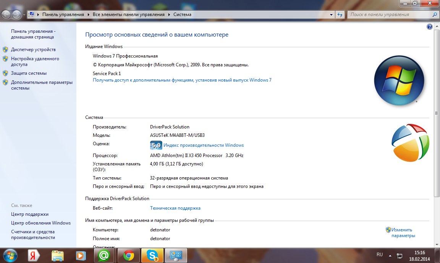Select 'Панель управления' breadcrumb
Screen dimensions: 440x263
click(x=63, y=14)
